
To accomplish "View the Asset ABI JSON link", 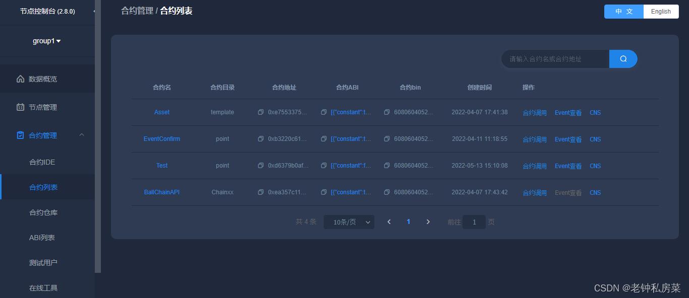I will coord(351,112).
